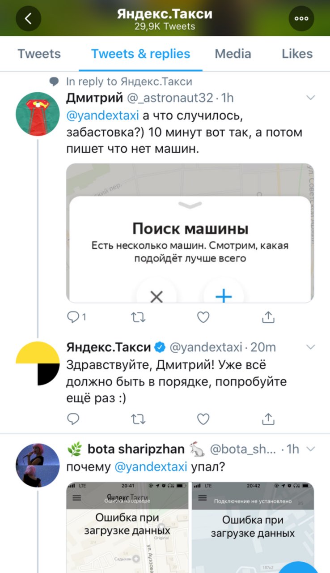Screen dimensions: 330x573
Task: Share the Яндекс.Такси reply tweet
Action: click(268, 419)
